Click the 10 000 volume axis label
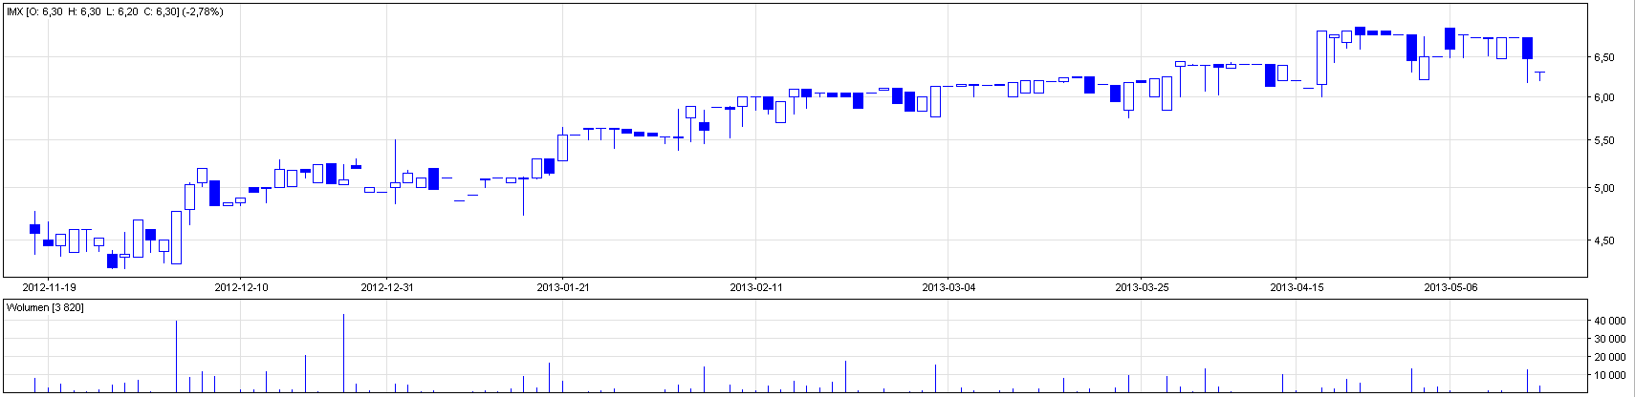Image resolution: width=1635 pixels, height=397 pixels. pos(1608,375)
